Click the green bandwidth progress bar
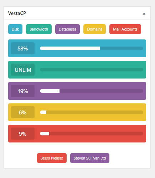155x178 pixels. (92, 70)
